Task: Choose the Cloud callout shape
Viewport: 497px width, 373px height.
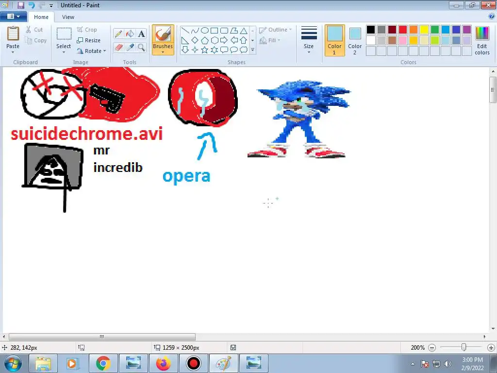Action: (244, 50)
